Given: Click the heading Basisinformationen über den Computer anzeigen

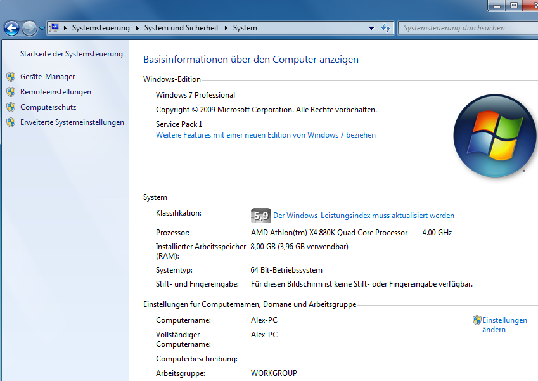Looking at the screenshot, I should 251,60.
